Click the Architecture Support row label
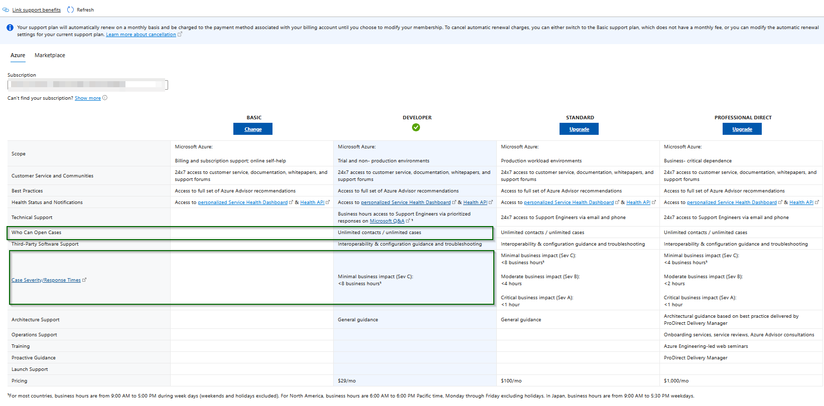Image resolution: width=824 pixels, height=406 pixels. (x=36, y=320)
